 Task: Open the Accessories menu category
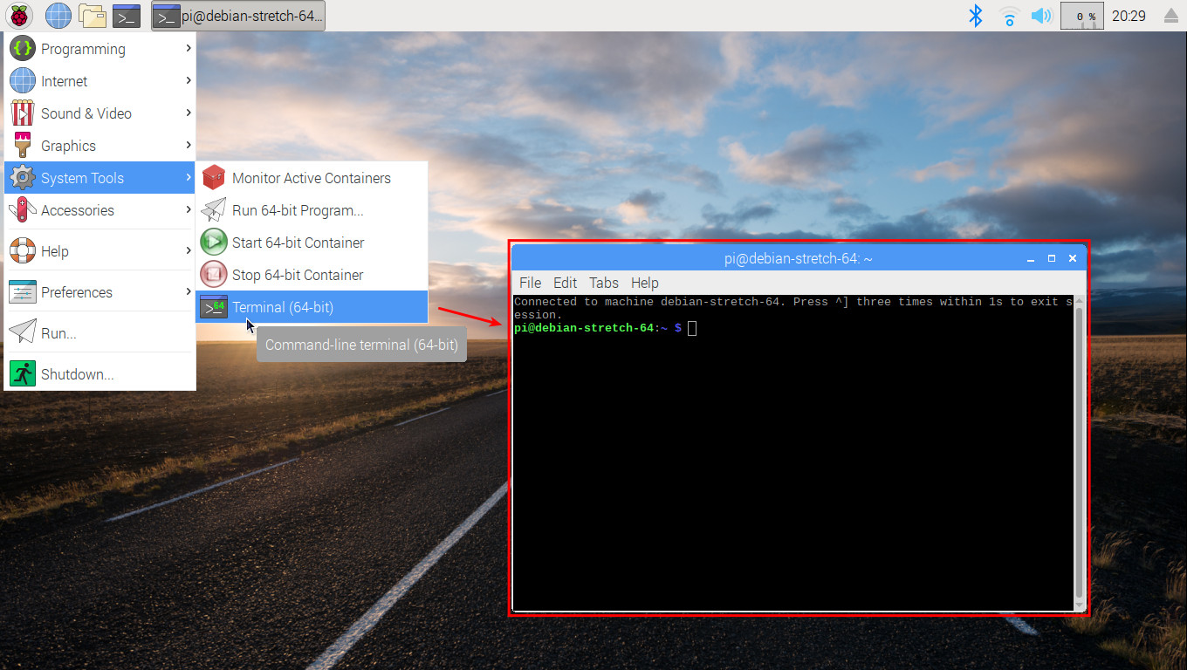99,210
